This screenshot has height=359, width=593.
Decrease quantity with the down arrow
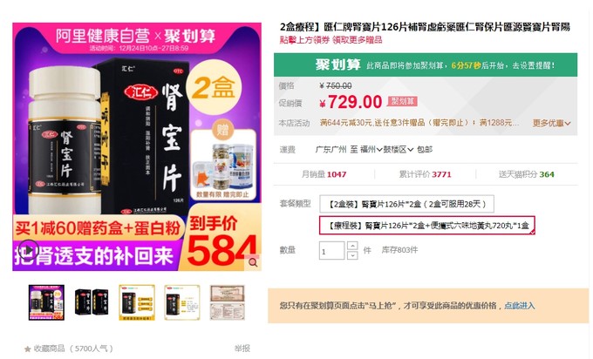352,255
